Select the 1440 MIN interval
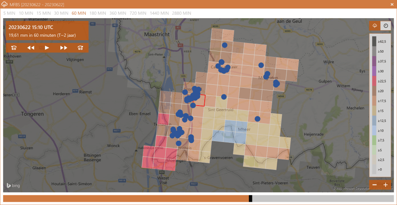397x205 pixels. pyautogui.click(x=159, y=13)
